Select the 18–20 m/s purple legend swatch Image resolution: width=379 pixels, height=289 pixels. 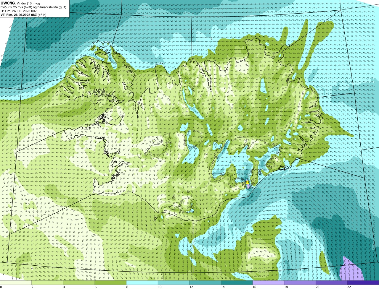(x=300, y=282)
